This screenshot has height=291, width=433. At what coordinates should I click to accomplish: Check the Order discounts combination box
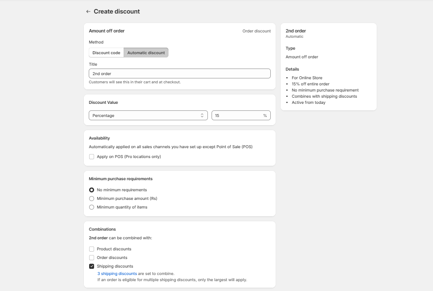click(x=92, y=258)
